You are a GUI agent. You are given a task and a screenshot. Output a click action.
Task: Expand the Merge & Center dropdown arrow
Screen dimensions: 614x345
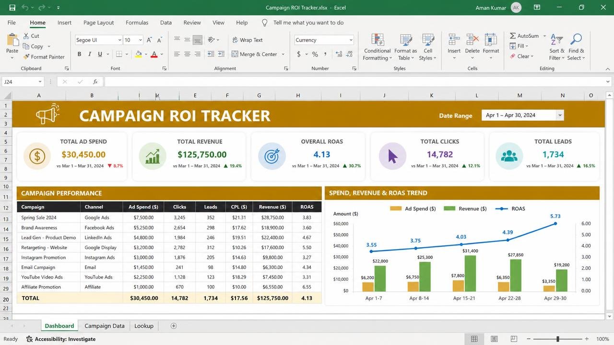(x=283, y=54)
